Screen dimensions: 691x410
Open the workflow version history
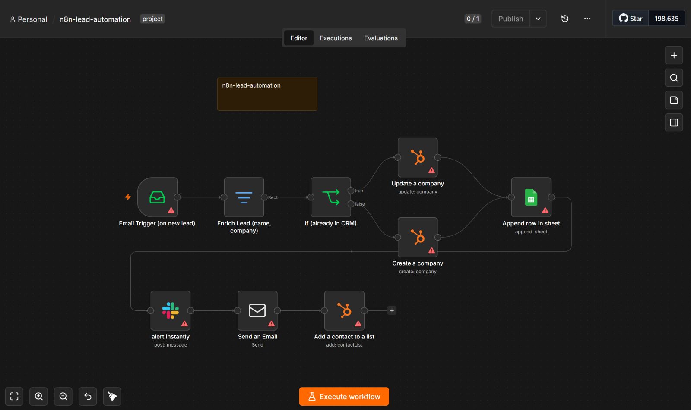coord(564,19)
